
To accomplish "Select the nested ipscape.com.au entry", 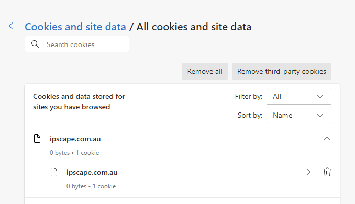I will 92,172.
